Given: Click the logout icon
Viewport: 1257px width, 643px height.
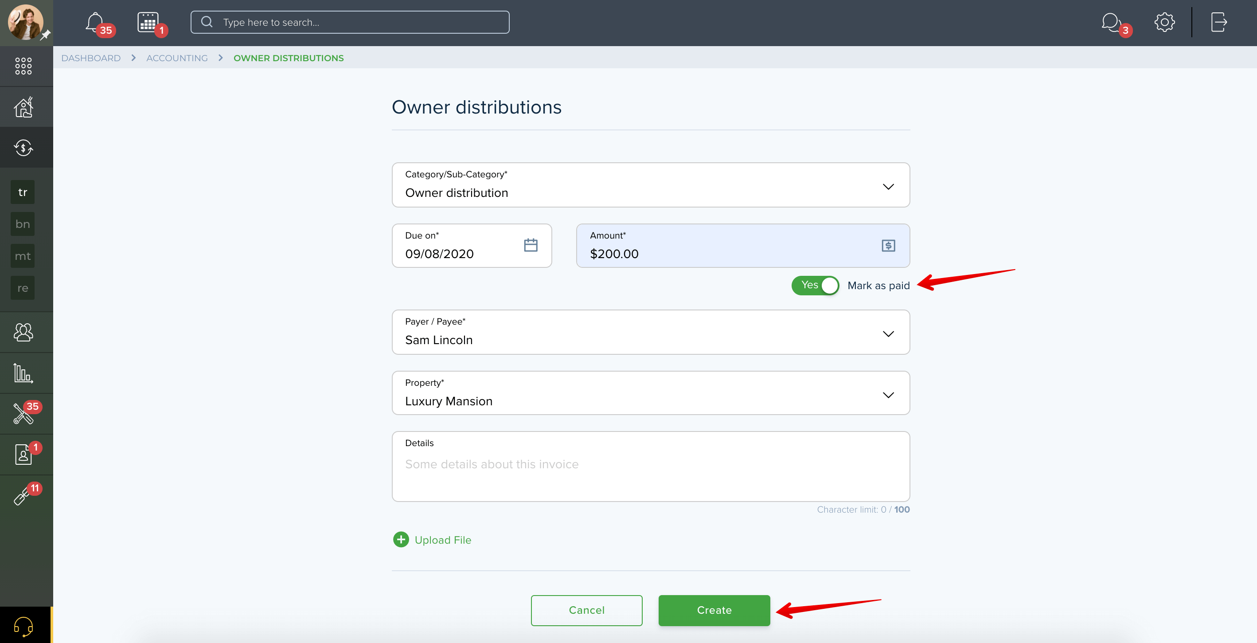Looking at the screenshot, I should [x=1218, y=23].
